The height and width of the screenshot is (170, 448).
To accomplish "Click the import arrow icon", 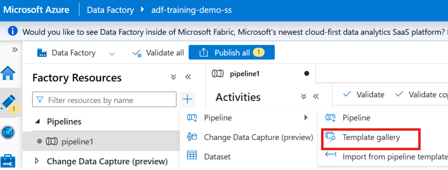I will (x=330, y=154).
